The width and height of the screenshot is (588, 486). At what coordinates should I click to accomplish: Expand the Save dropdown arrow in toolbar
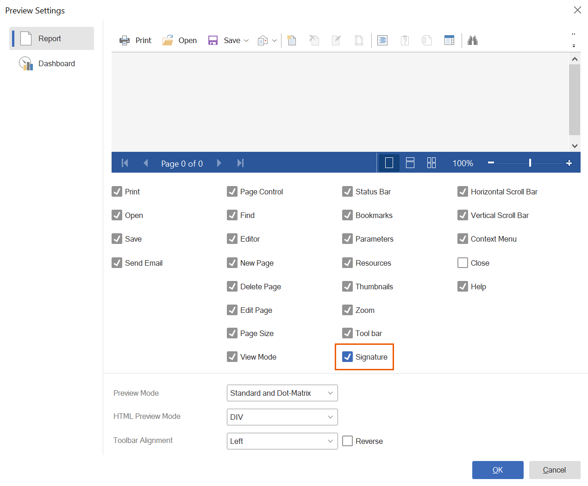[246, 41]
